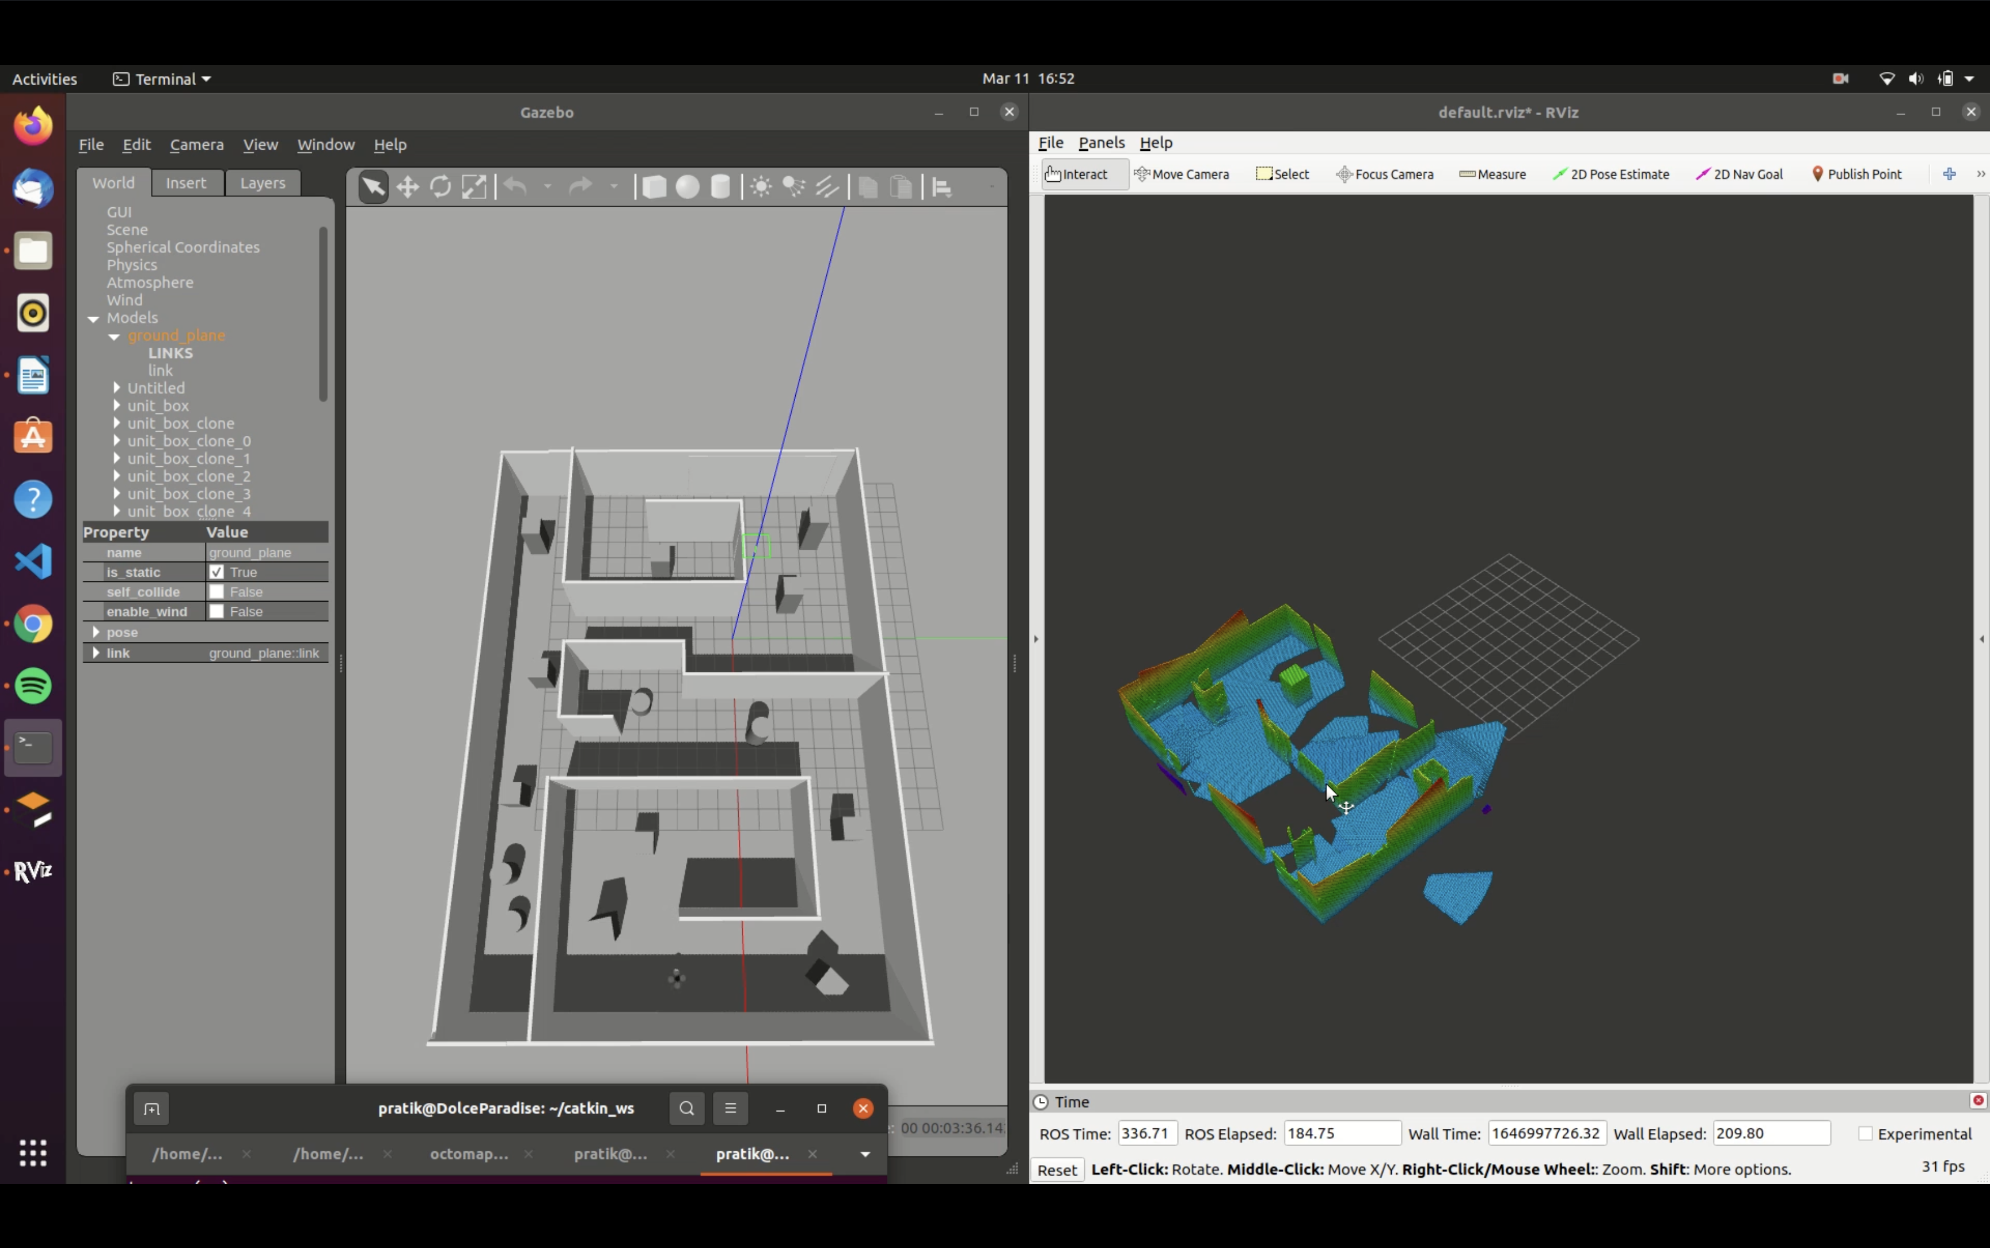
Task: Open the undo history dropdown arrow
Action: coord(547,187)
